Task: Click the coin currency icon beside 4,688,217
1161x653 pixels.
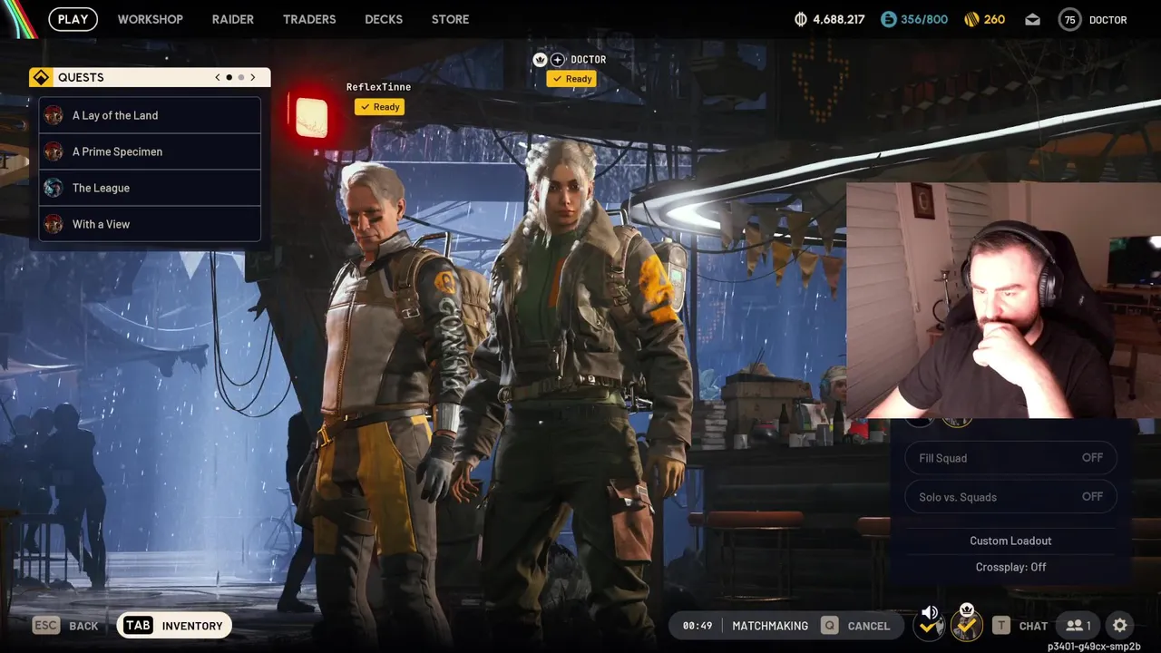Action: click(801, 19)
